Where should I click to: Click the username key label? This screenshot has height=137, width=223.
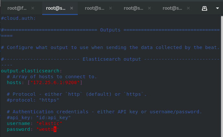(18, 123)
